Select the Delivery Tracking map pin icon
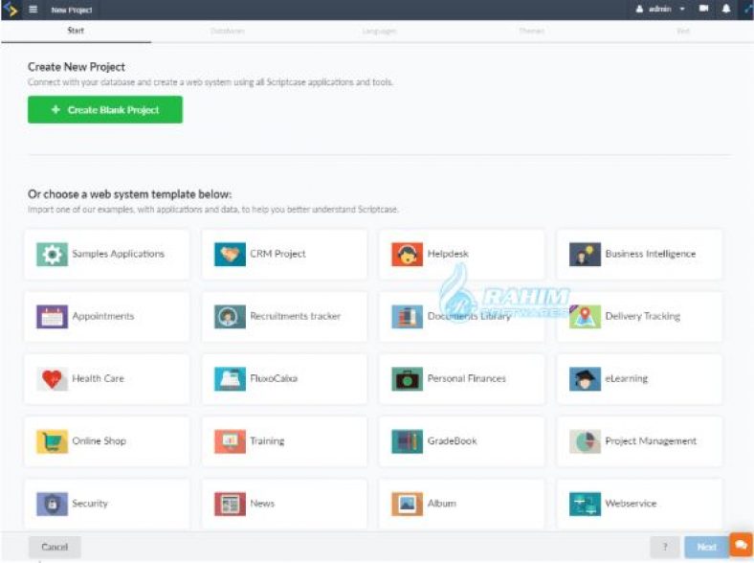The width and height of the screenshot is (754, 563). click(585, 317)
